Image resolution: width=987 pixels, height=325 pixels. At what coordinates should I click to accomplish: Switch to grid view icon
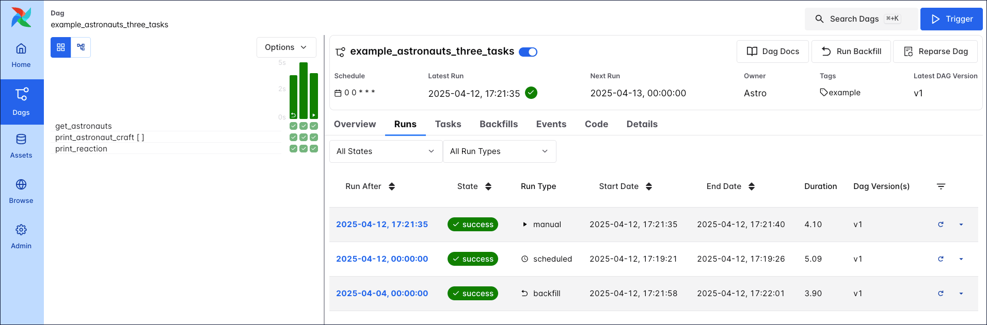pyautogui.click(x=60, y=47)
